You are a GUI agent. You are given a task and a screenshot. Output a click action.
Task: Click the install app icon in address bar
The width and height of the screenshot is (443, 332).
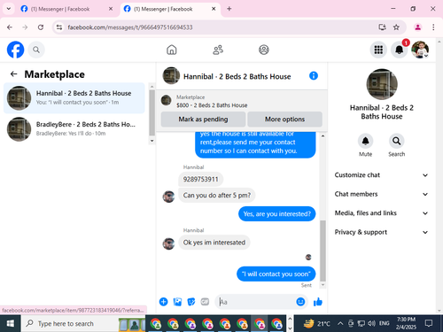[382, 27]
